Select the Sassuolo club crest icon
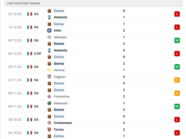 click(49, 103)
